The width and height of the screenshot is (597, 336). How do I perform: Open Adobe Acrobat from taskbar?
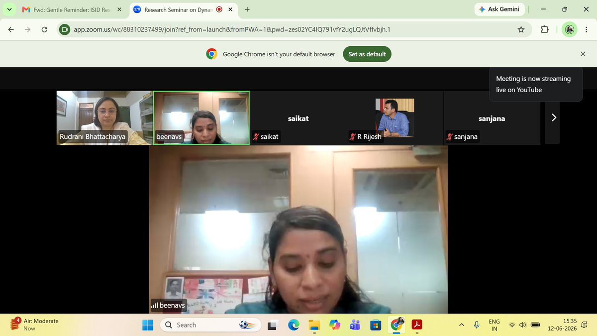[417, 325]
